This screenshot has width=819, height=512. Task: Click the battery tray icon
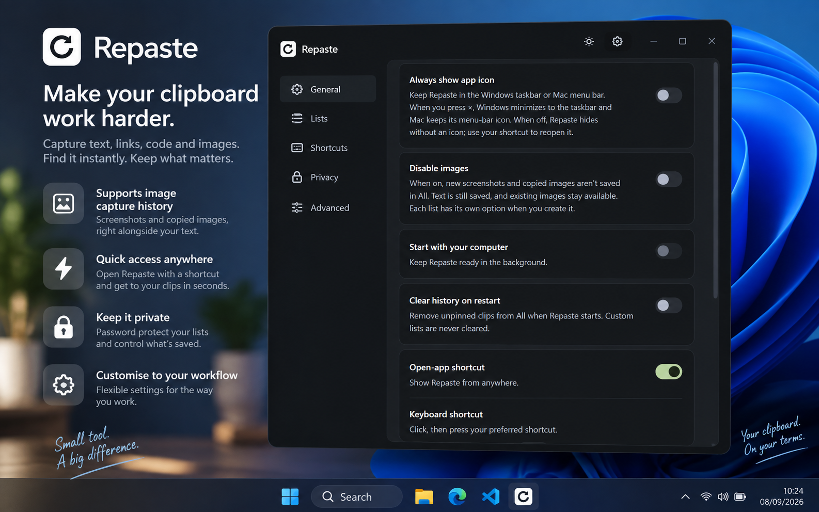point(740,497)
